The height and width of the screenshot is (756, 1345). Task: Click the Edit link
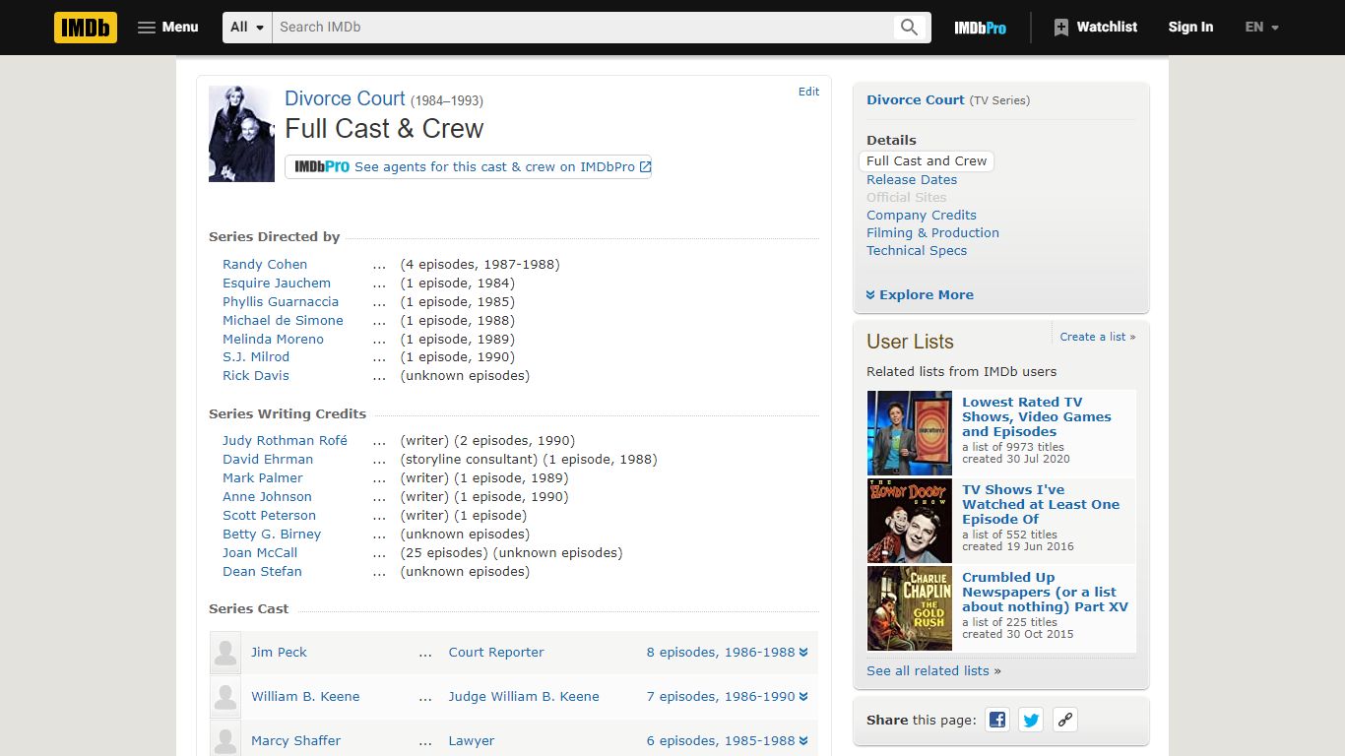pos(808,92)
